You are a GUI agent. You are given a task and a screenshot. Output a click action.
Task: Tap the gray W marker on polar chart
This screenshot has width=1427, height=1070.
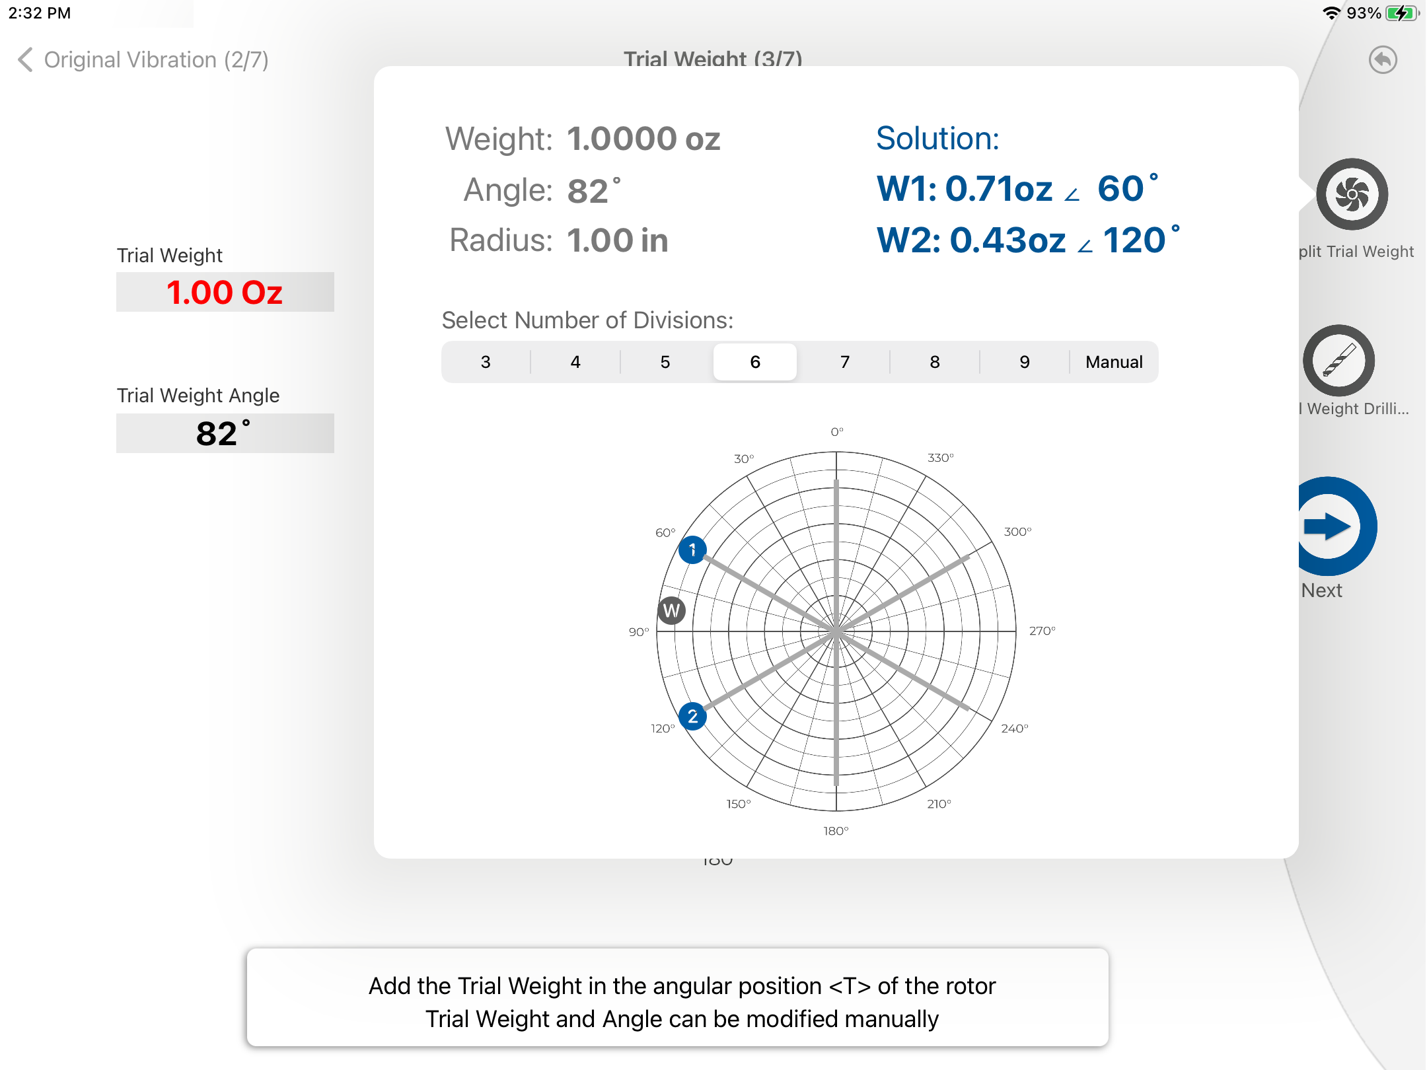click(x=671, y=610)
